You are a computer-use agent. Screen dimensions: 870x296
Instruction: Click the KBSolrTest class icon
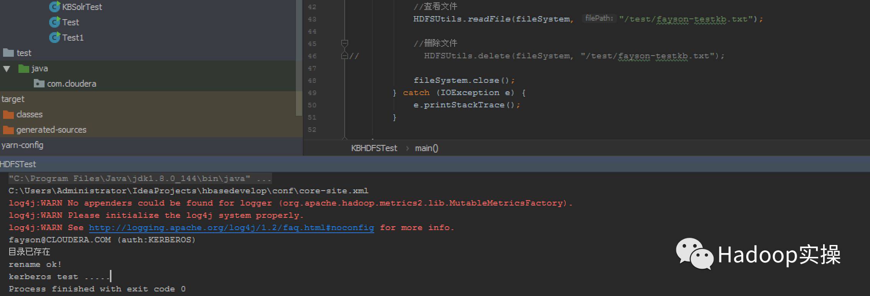tap(55, 7)
